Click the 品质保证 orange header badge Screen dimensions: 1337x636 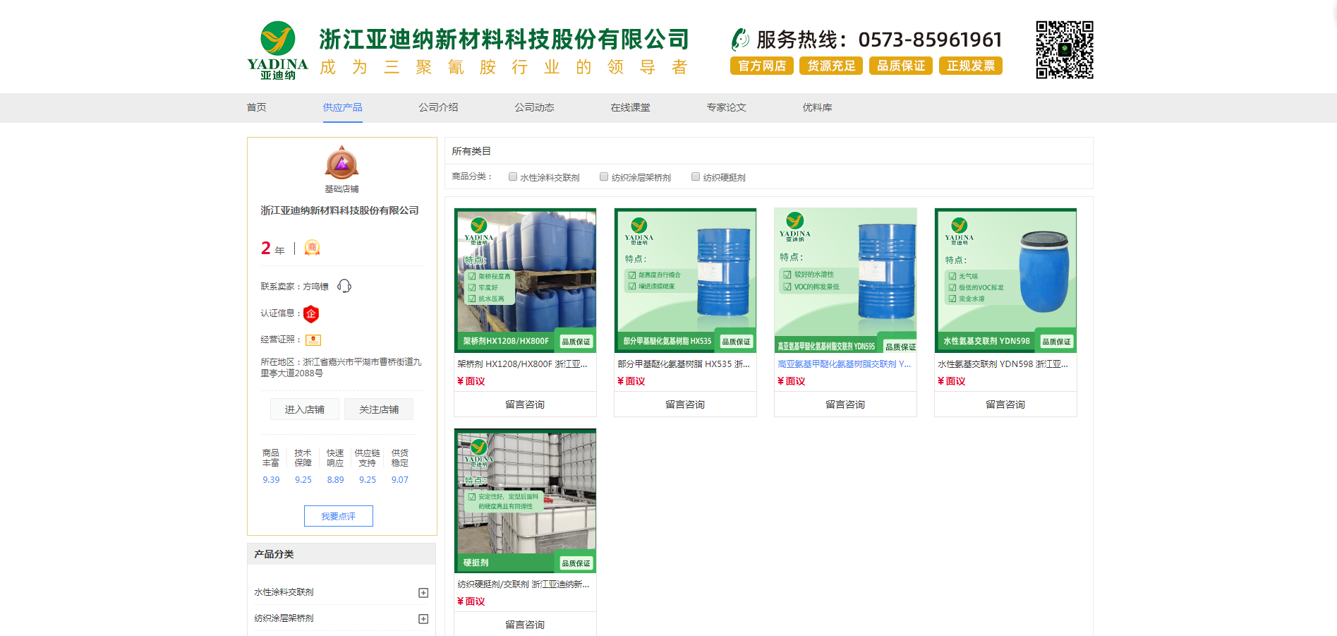pyautogui.click(x=901, y=66)
